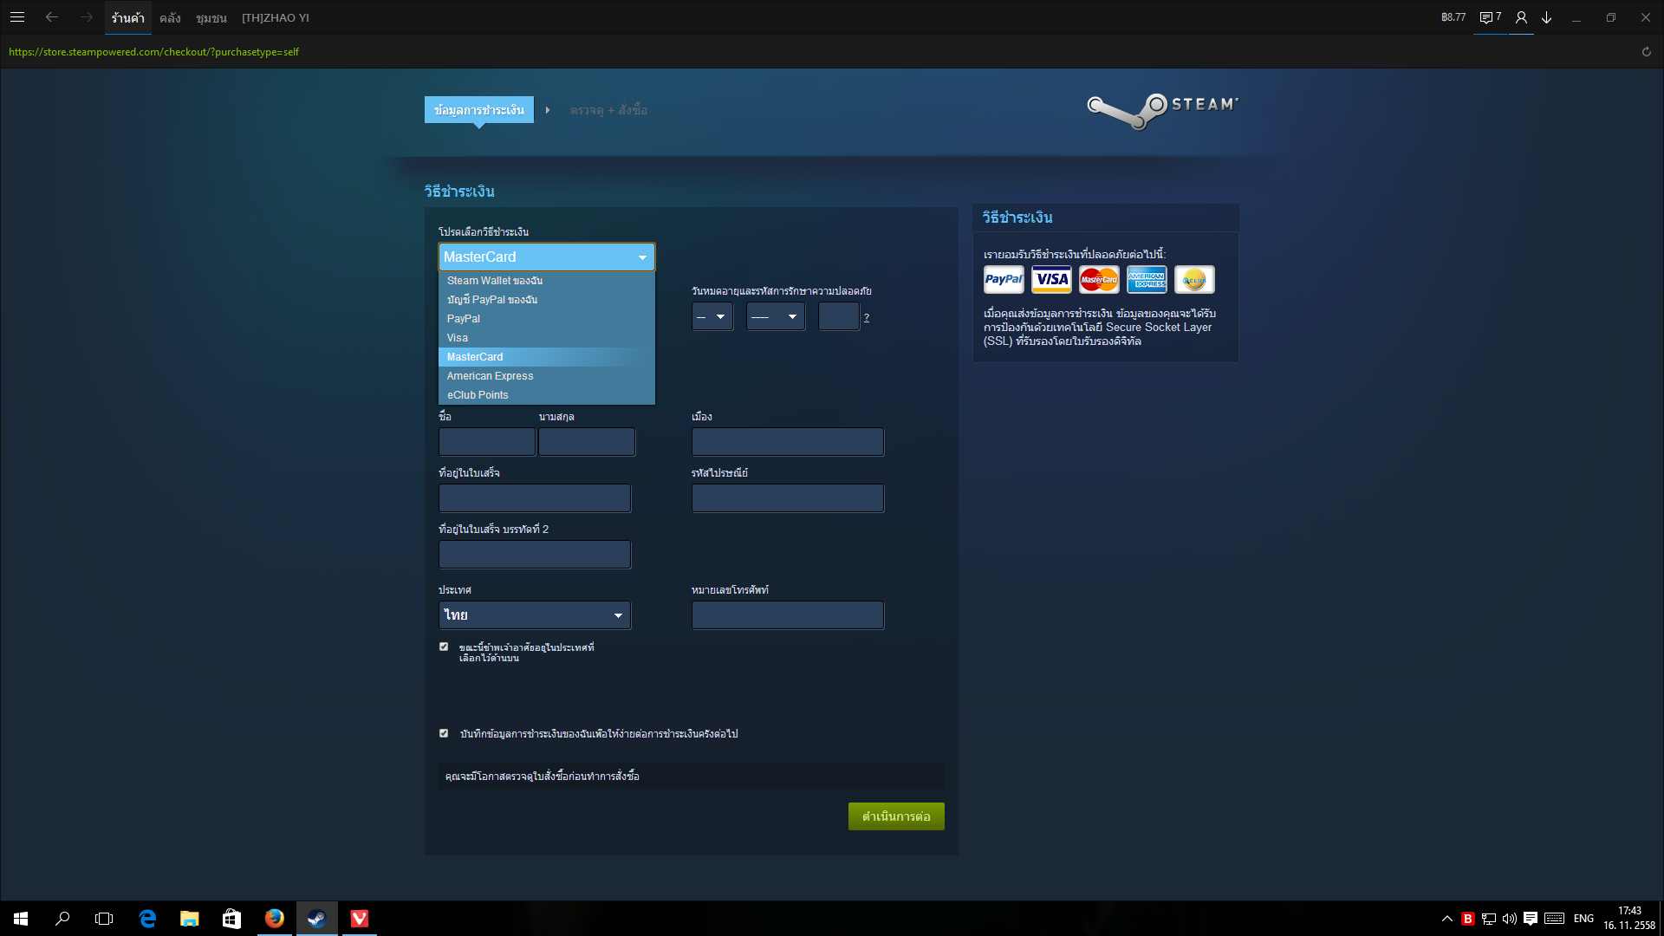1664x936 pixels.
Task: Open the chat notifications icon with 7
Action: coord(1491,17)
